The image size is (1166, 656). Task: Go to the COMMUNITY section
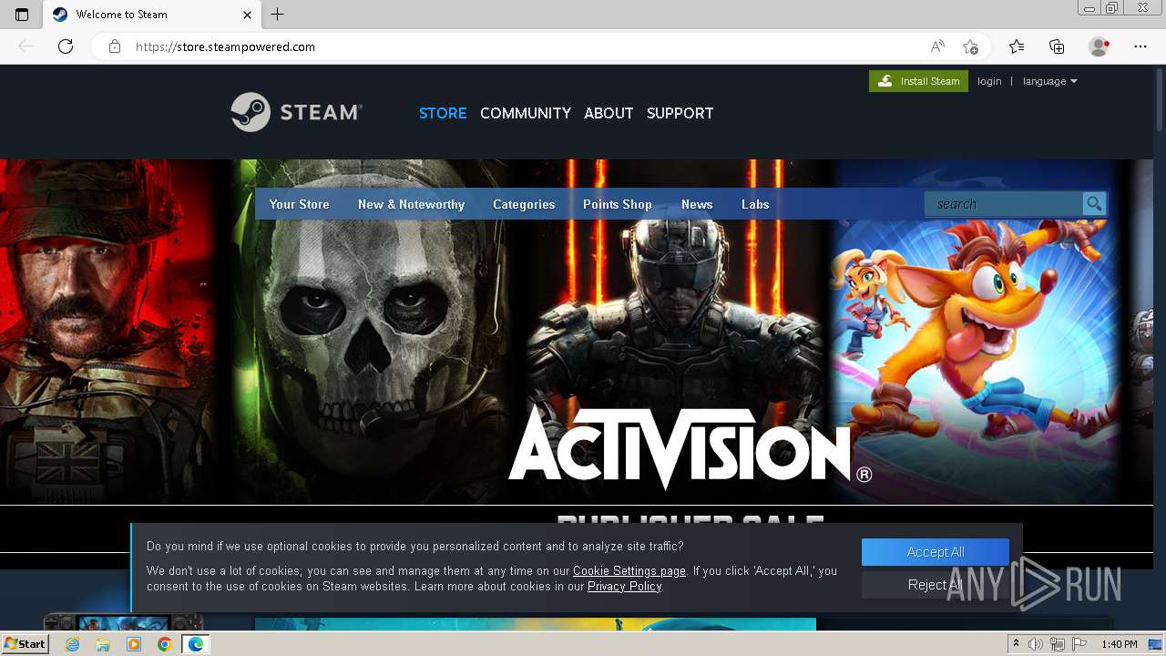pos(526,113)
